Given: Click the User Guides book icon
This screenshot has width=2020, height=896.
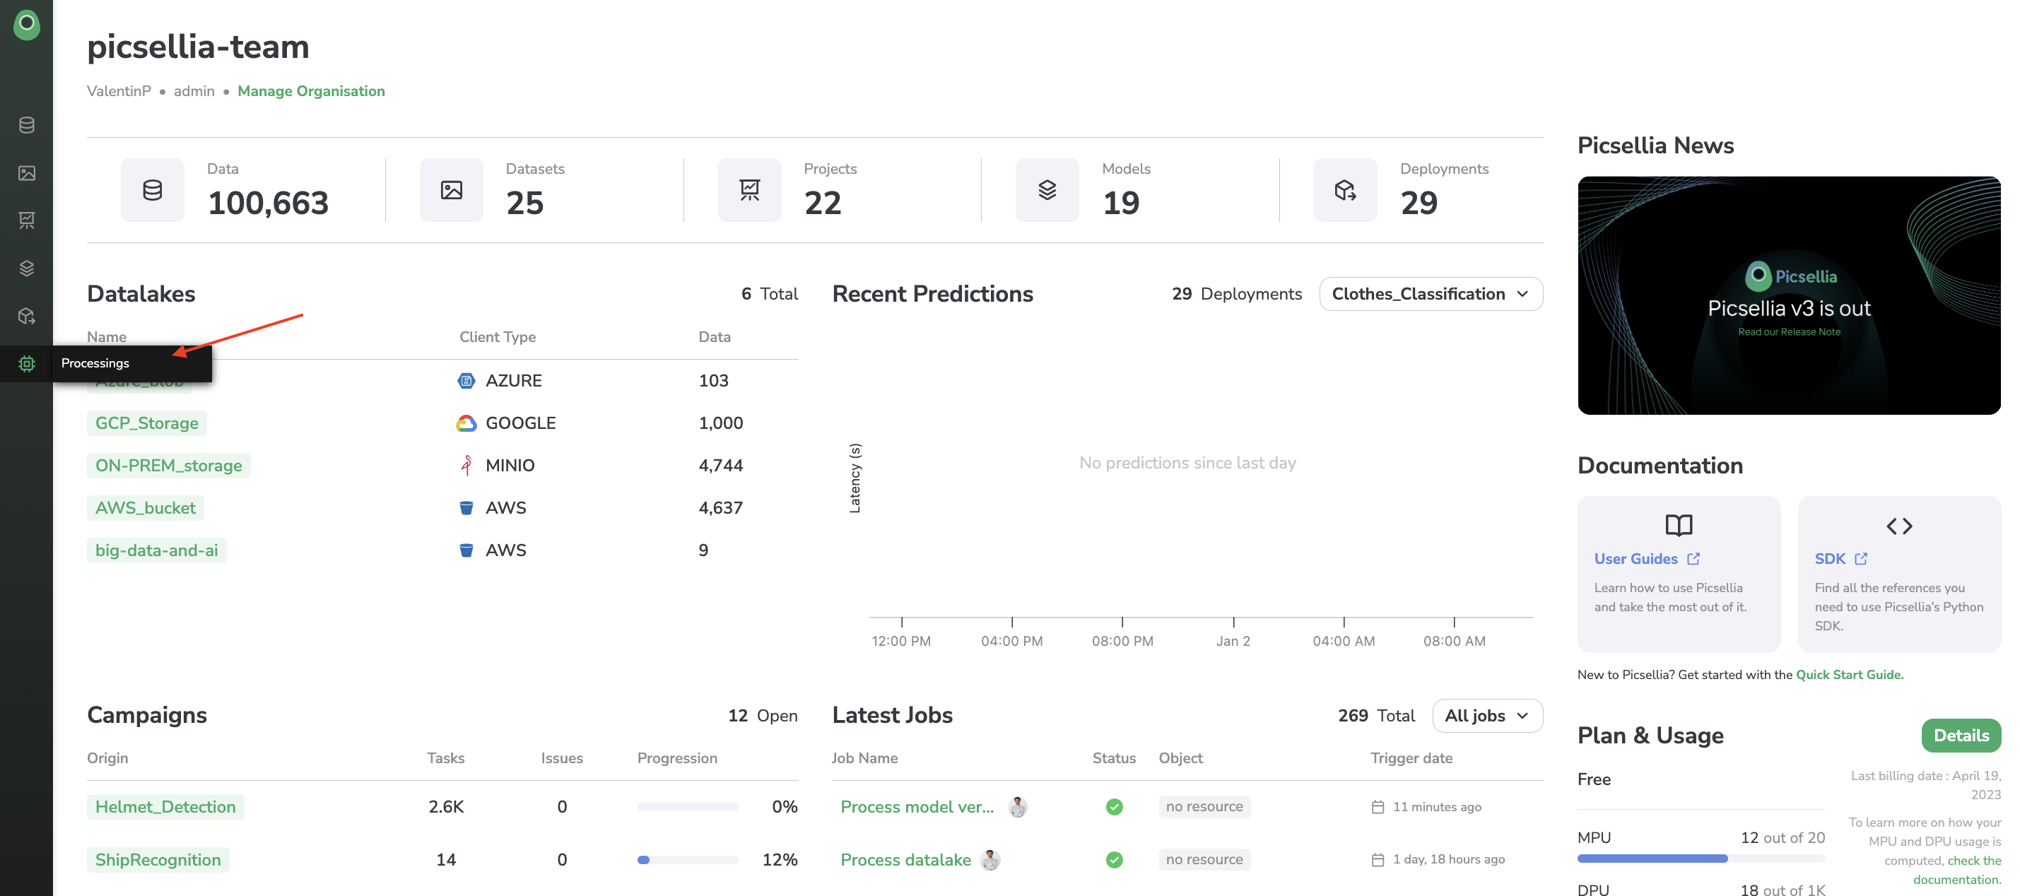Looking at the screenshot, I should (x=1678, y=525).
